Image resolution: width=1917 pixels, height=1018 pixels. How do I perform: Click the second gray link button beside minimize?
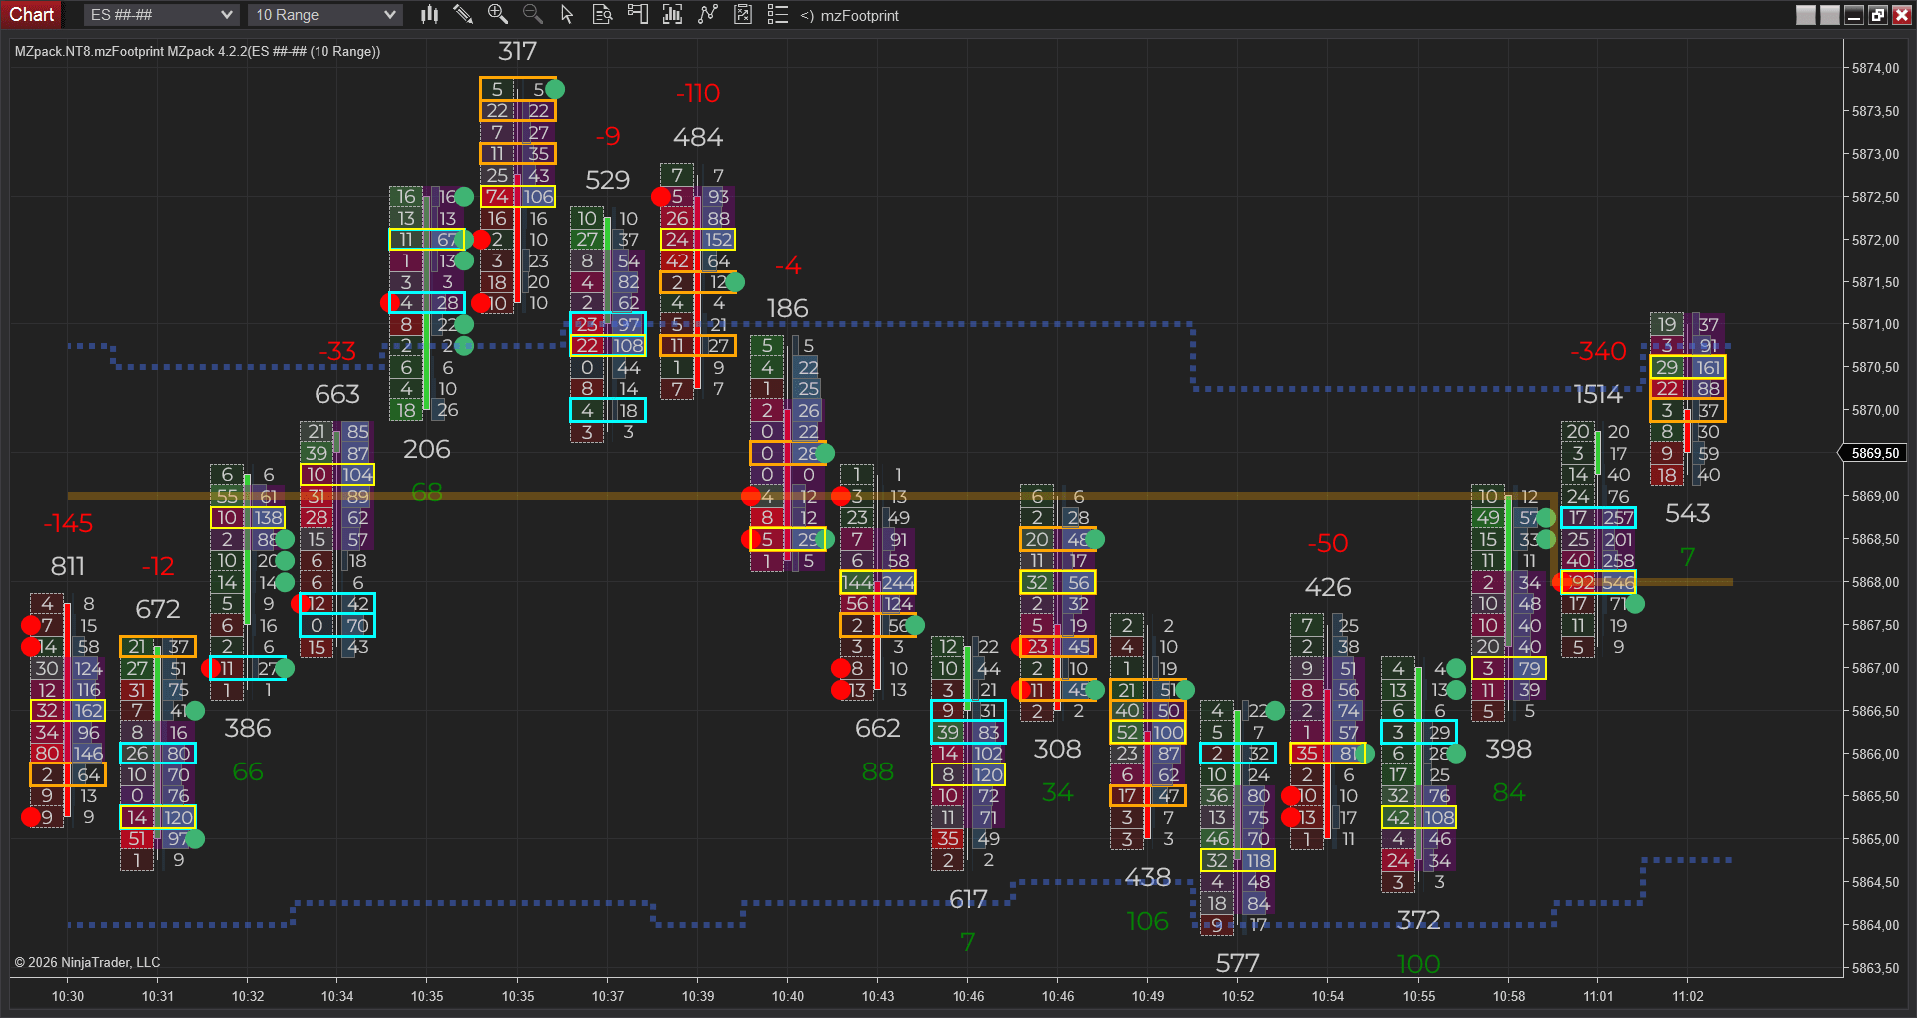(1829, 15)
